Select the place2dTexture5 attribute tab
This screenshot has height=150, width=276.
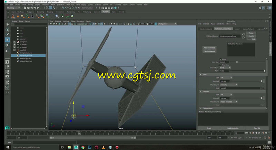[x=248, y=29]
